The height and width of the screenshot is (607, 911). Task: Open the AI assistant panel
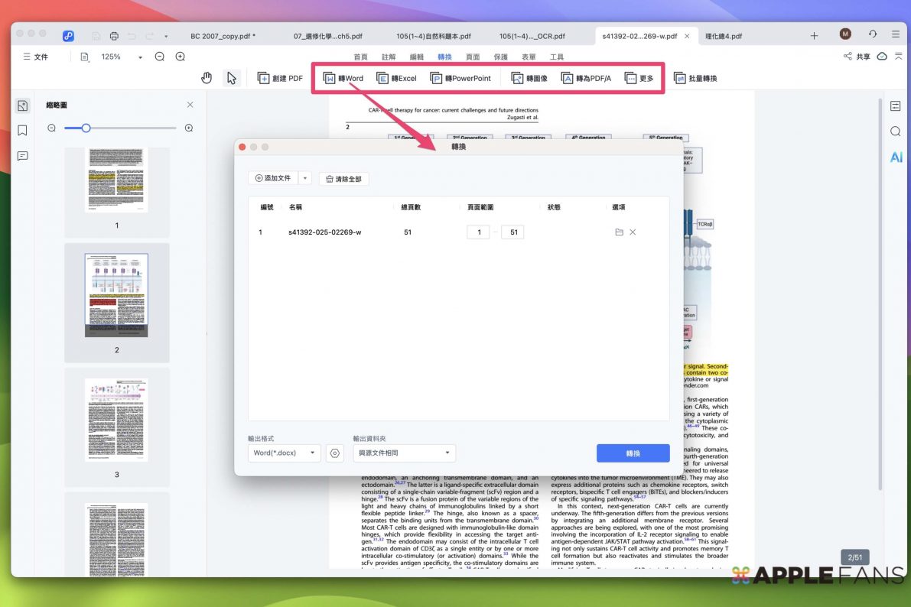point(895,157)
